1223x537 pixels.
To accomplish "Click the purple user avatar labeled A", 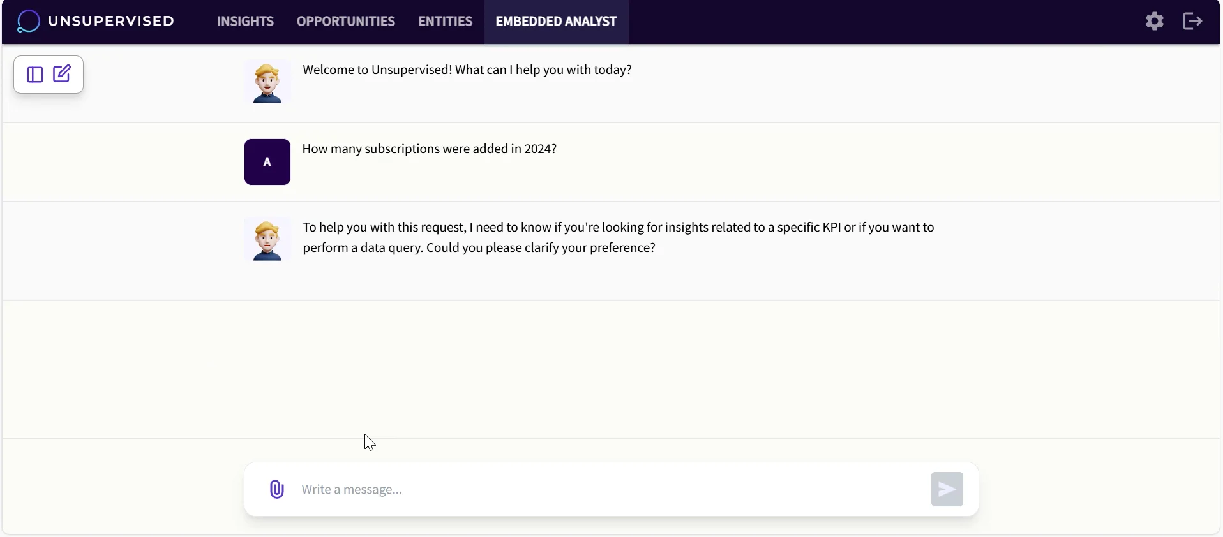I will (x=267, y=162).
